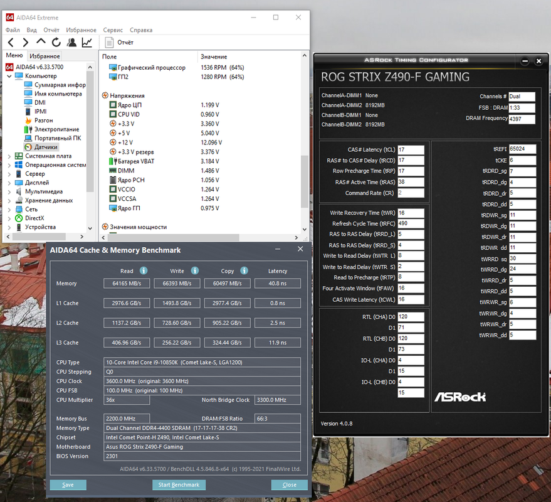This screenshot has width=551, height=502.
Task: Click the Close button in the benchmark window
Action: click(289, 485)
